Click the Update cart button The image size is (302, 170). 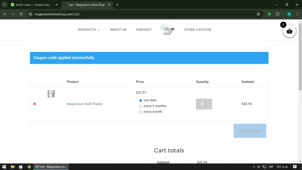(x=250, y=131)
